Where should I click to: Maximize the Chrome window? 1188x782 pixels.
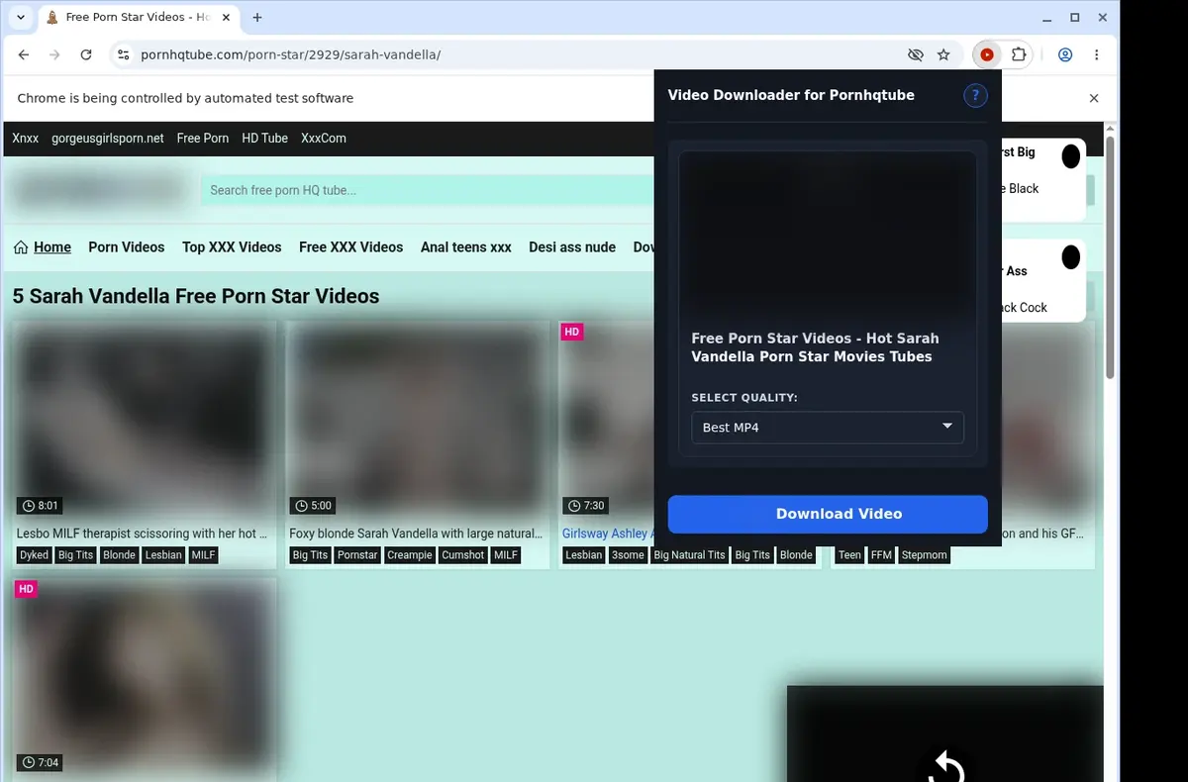[1075, 17]
